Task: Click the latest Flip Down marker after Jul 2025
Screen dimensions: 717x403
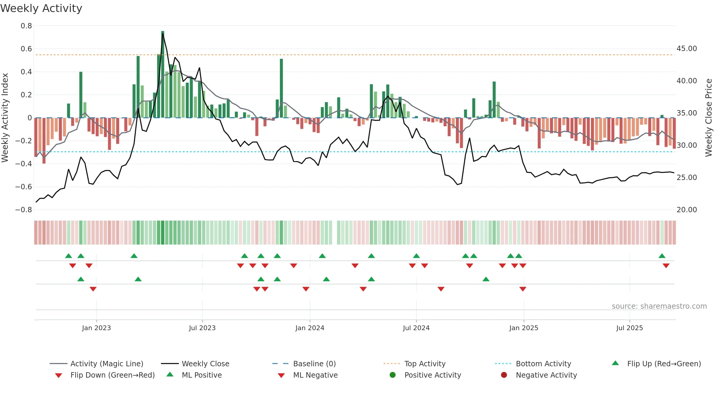Action: (x=666, y=266)
